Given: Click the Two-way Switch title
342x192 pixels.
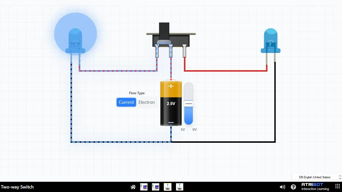Looking at the screenshot, I should click(x=17, y=187).
